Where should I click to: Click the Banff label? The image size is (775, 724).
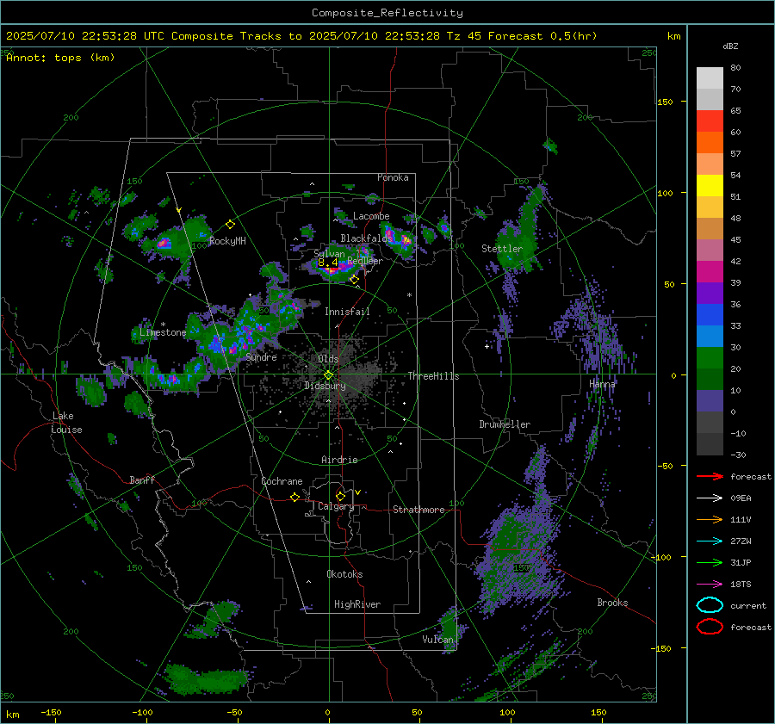click(x=142, y=480)
